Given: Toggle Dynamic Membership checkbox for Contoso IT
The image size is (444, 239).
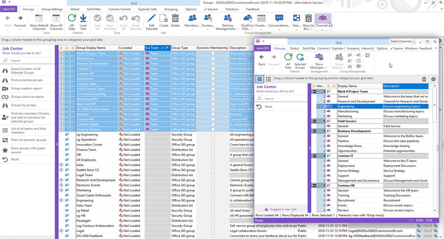Looking at the screenshot, I should click(x=213, y=69).
